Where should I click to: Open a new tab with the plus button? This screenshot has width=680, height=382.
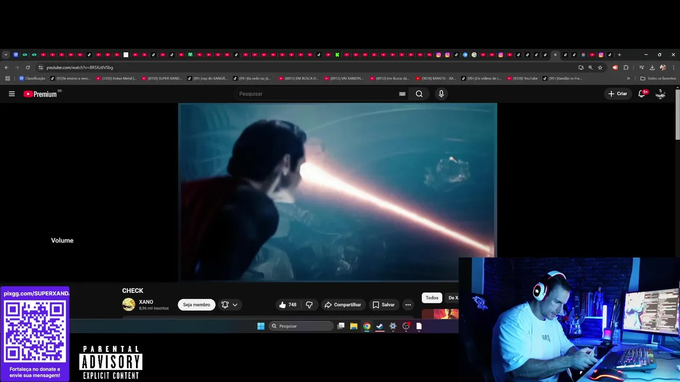619,55
